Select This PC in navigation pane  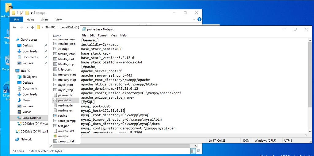pos(25,71)
